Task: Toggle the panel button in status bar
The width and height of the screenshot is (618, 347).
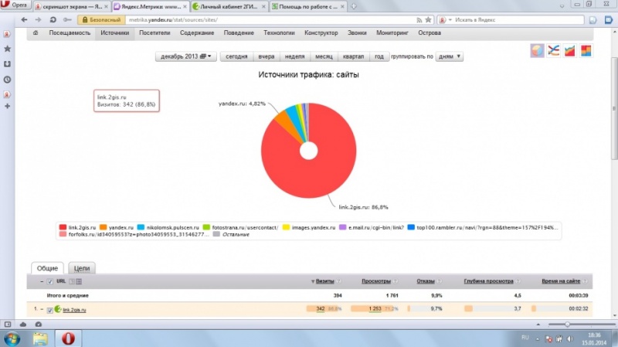Action: pos(8,325)
